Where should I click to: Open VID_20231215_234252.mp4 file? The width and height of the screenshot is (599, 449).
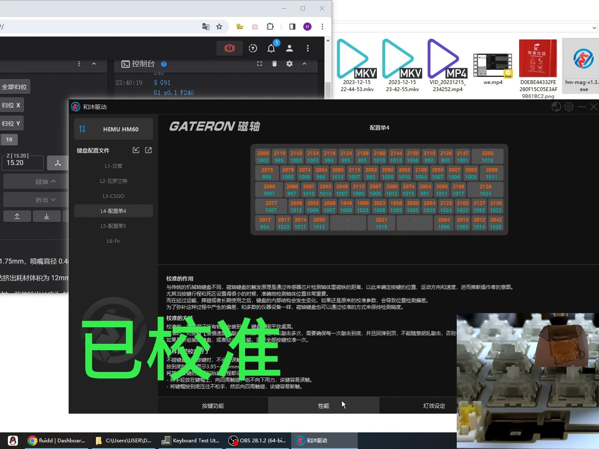(x=448, y=66)
